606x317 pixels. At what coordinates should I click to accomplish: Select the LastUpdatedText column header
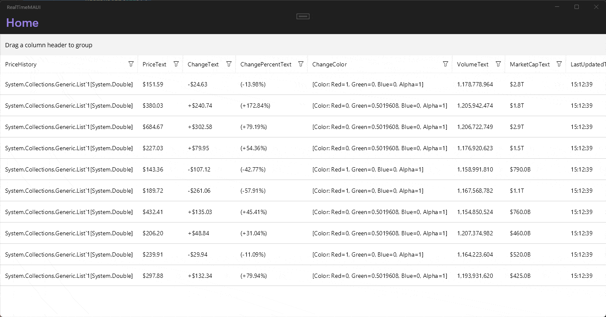[588, 64]
